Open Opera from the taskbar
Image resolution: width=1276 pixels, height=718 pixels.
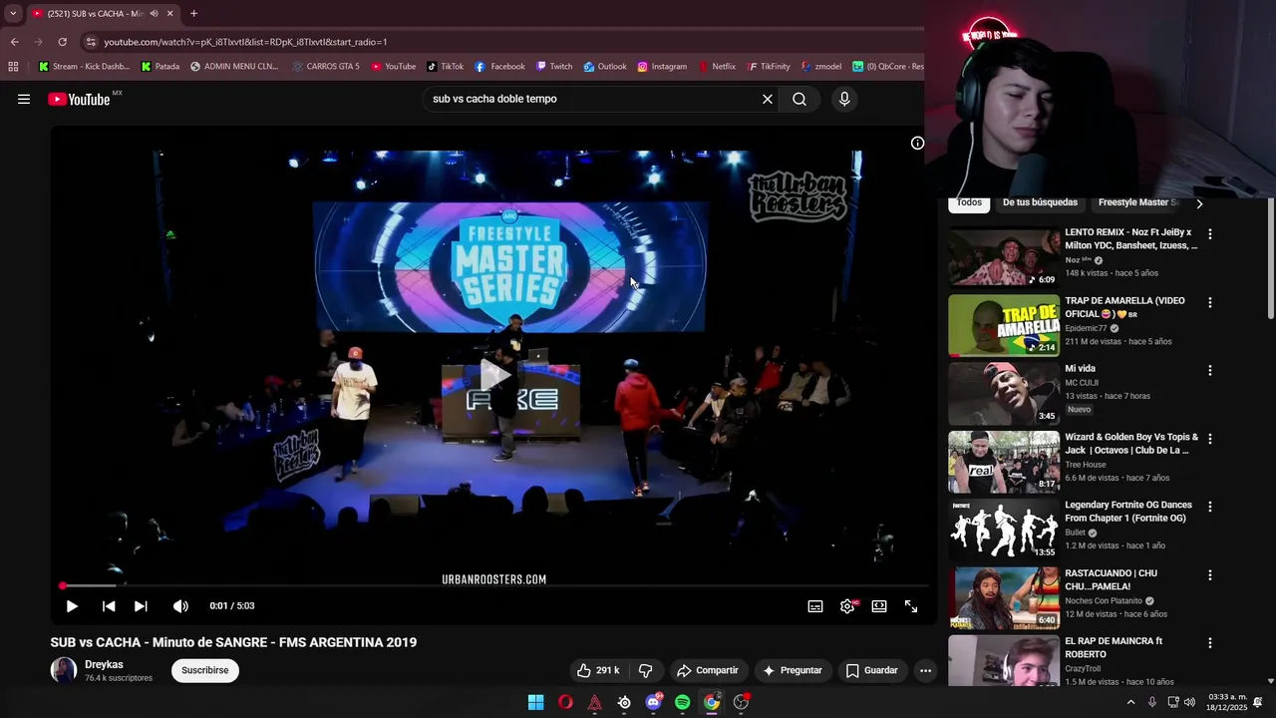565,702
